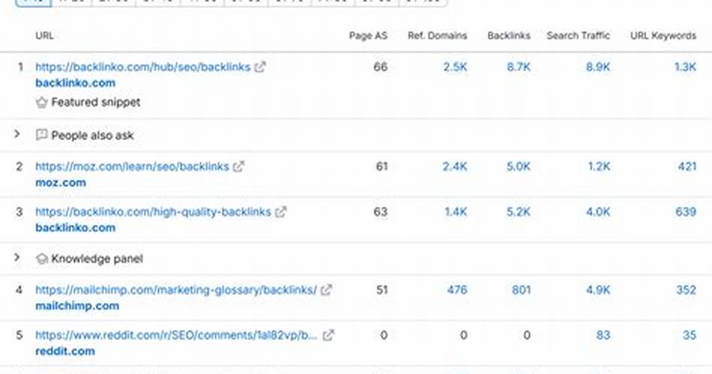Open 5.0K backlinks value for moz.com
Viewport: 712px width, 374px height.
coord(519,166)
